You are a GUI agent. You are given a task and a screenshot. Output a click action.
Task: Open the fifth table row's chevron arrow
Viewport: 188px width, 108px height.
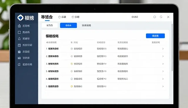pos(163,79)
